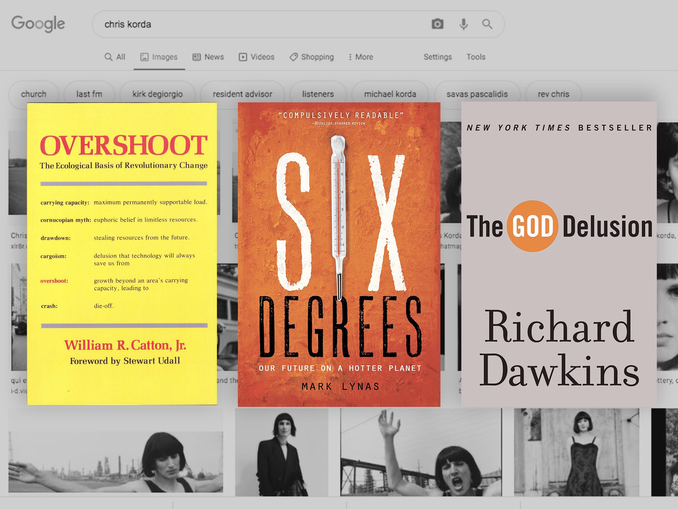678x509 pixels.
Task: Expand the More menu
Action: click(360, 57)
